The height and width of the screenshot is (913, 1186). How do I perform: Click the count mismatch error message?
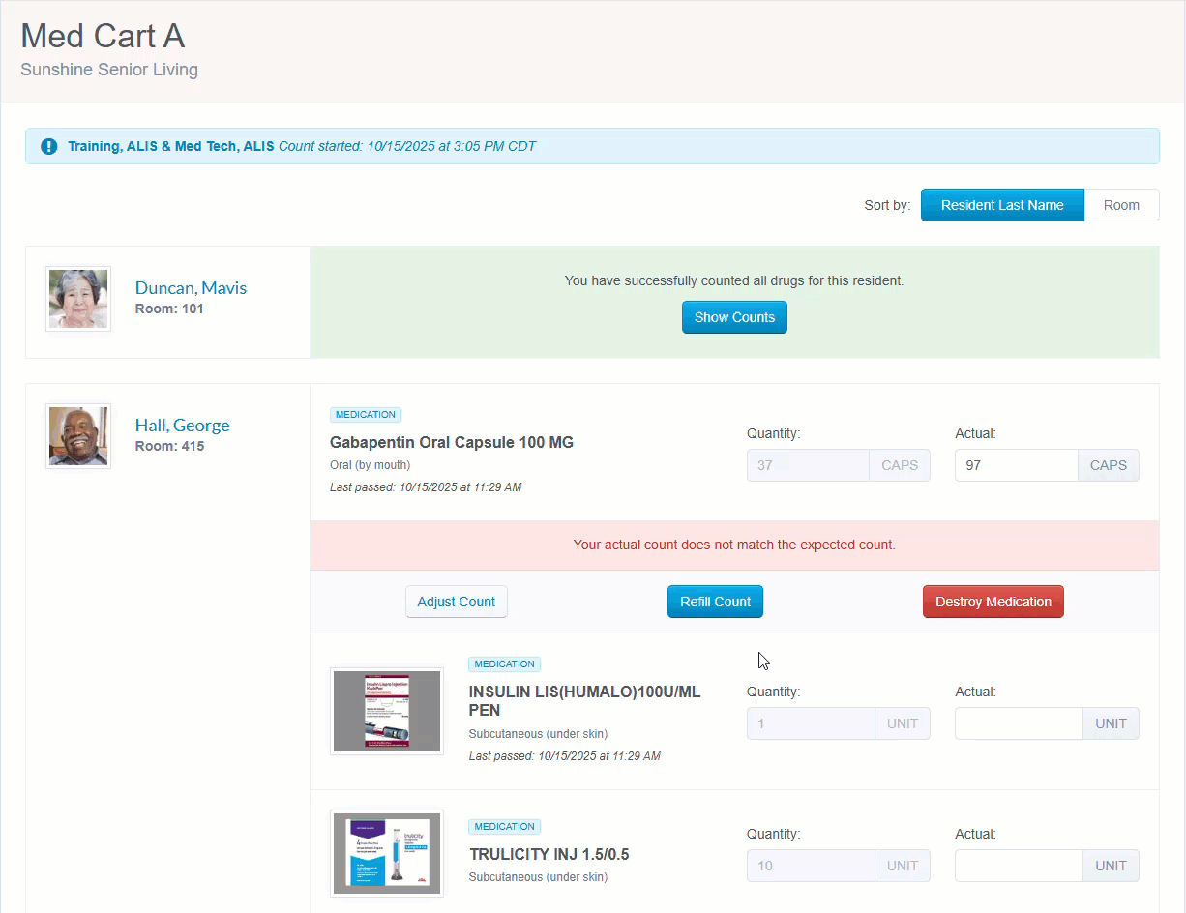click(x=734, y=545)
